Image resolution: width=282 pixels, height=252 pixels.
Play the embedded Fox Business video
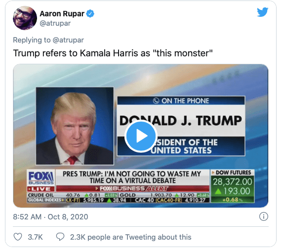141,136
